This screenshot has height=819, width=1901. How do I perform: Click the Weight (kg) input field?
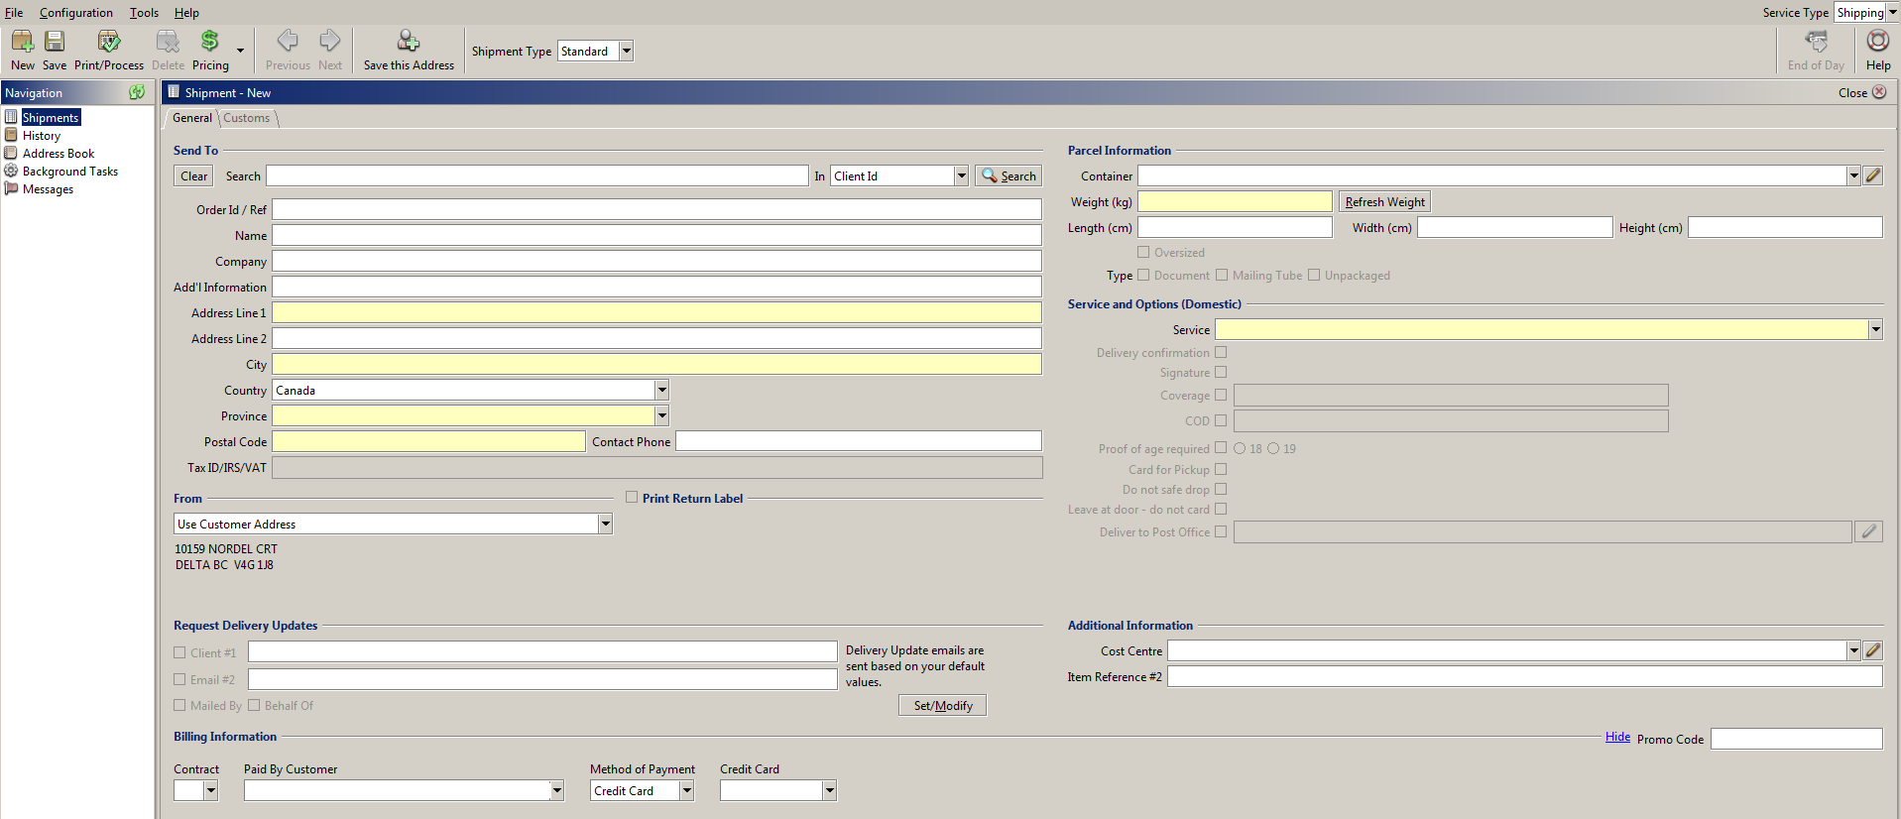pyautogui.click(x=1235, y=201)
